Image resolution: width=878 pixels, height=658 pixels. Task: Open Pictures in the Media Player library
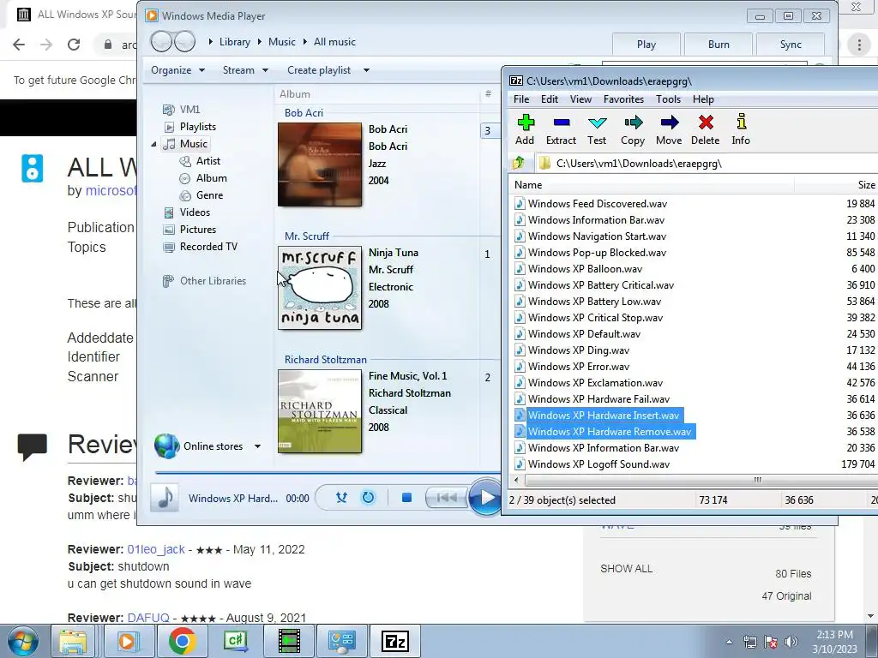(x=198, y=230)
